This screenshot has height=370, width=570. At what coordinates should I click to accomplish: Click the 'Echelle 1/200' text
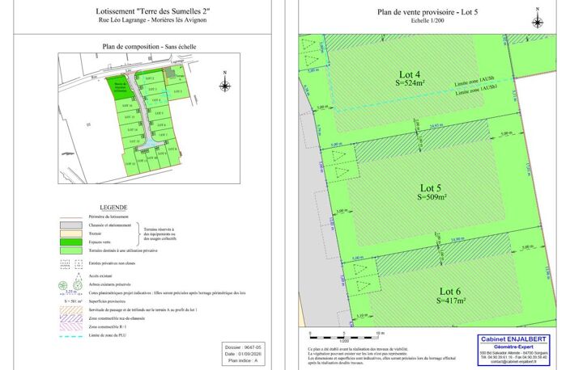pyautogui.click(x=427, y=21)
